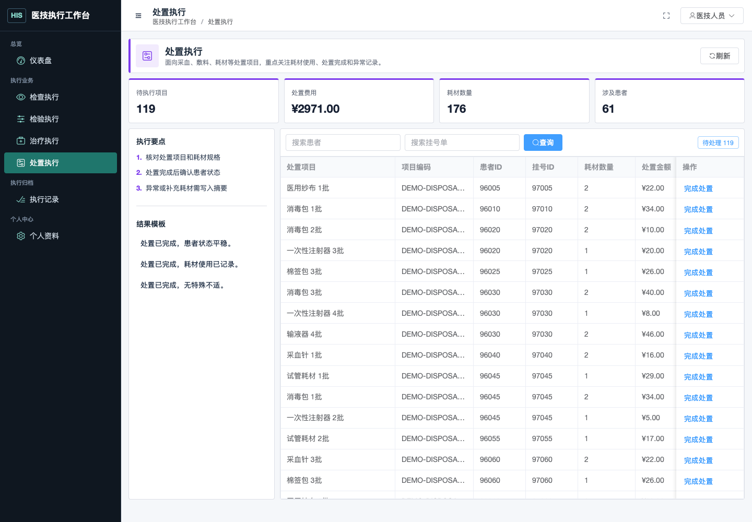Click the 治疗执行 medical kit icon

21,141
